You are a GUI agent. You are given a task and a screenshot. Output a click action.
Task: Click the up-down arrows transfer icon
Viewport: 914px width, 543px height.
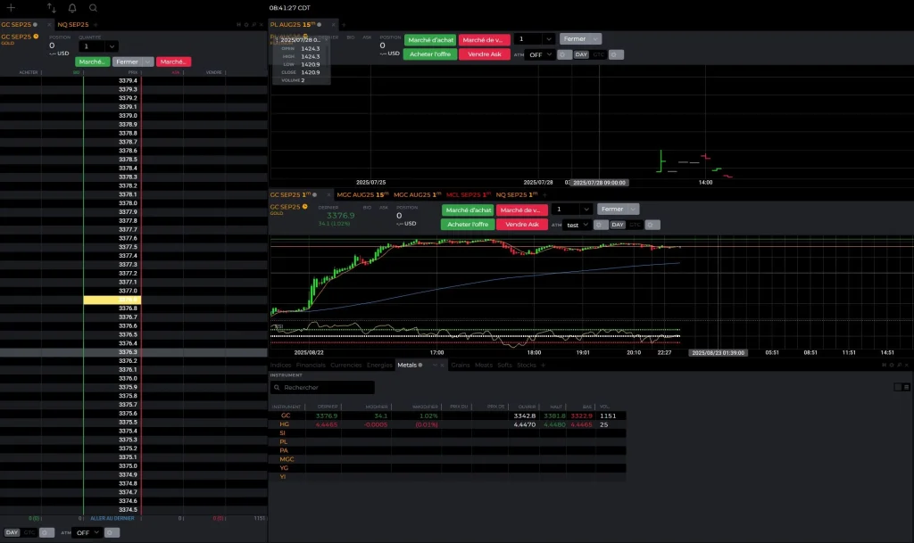(x=52, y=7)
